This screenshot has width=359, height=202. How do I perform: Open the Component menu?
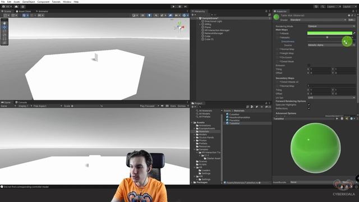pyautogui.click(x=43, y=2)
